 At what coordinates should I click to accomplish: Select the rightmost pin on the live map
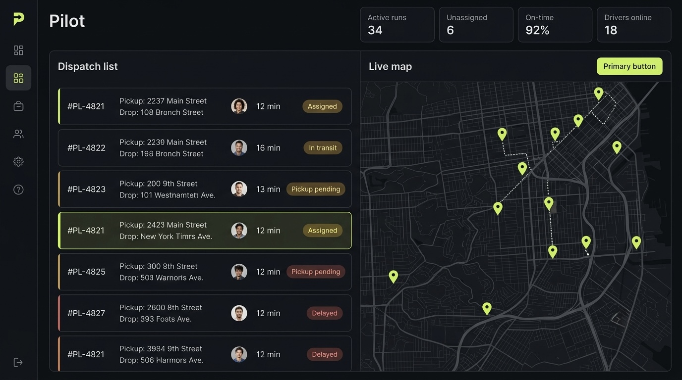(x=636, y=242)
